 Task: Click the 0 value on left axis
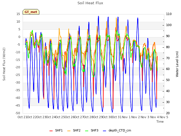coord(19,37)
